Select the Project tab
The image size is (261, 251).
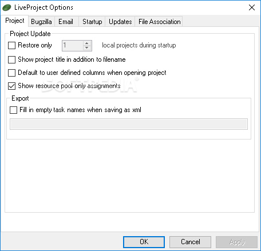click(x=15, y=21)
